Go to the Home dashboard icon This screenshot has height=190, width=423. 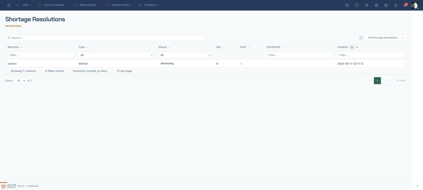tap(9, 5)
